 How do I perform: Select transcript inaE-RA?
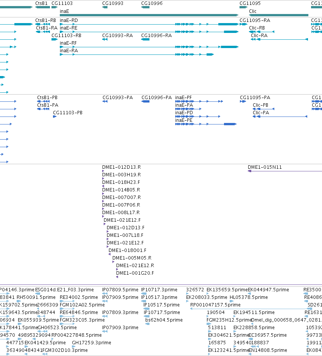coord(137,54)
